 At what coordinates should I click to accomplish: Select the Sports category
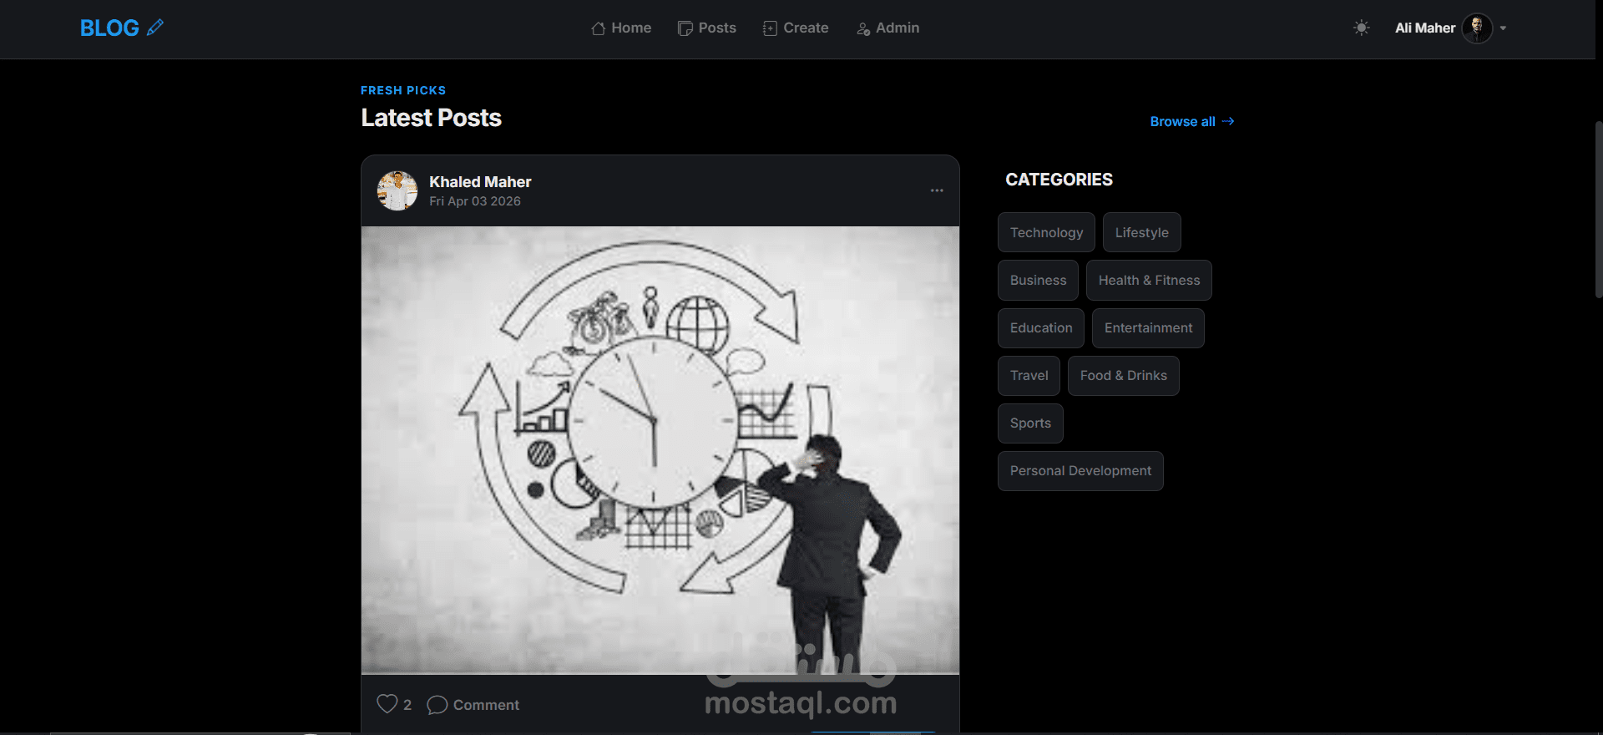click(x=1030, y=423)
